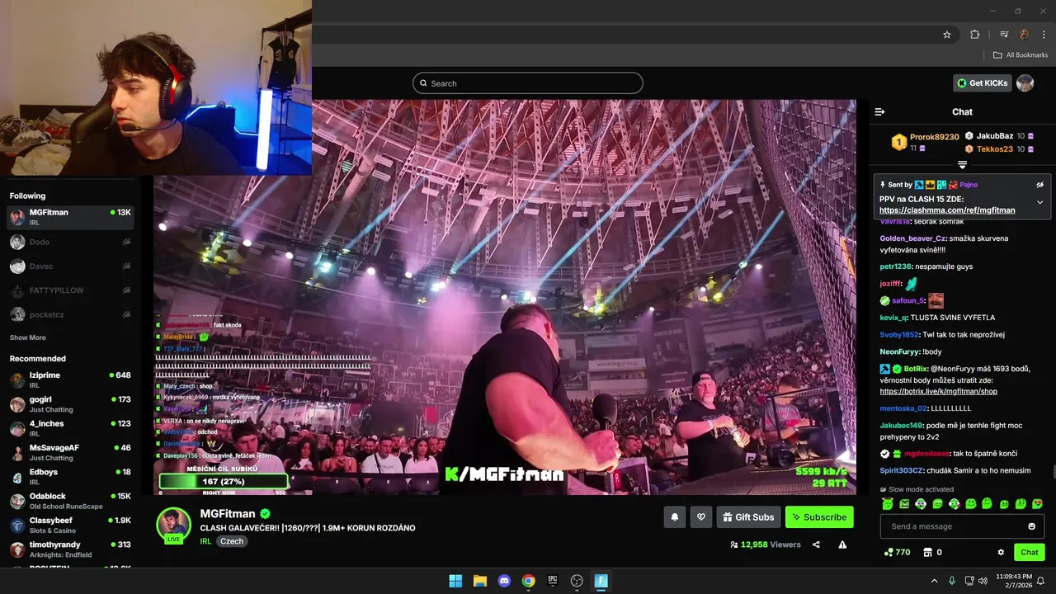Open Iziprime recommended channel
Viewport: 1056px width, 594px height.
(70, 379)
